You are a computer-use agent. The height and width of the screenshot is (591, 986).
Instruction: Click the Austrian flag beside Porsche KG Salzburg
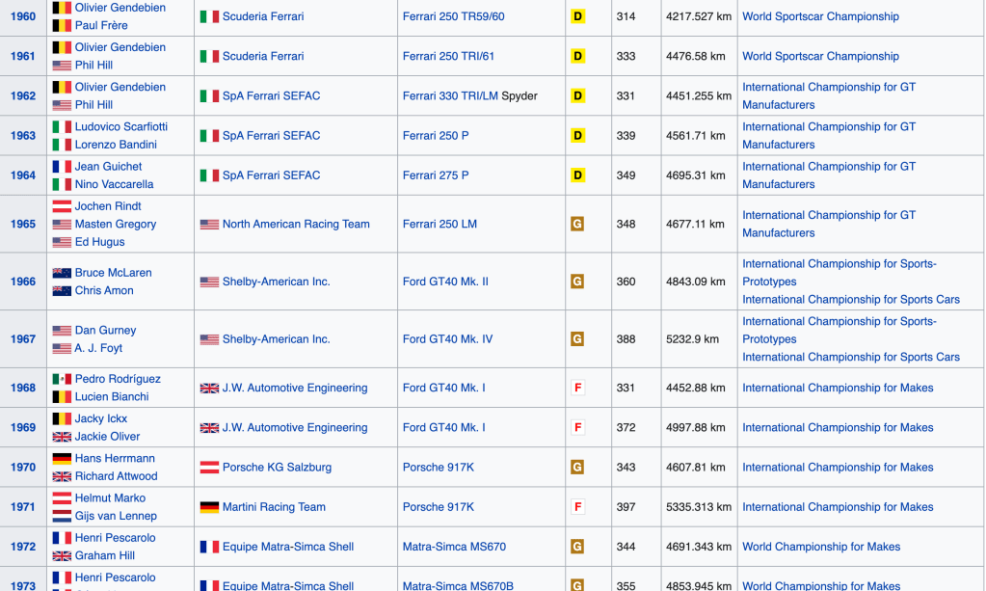pos(209,468)
